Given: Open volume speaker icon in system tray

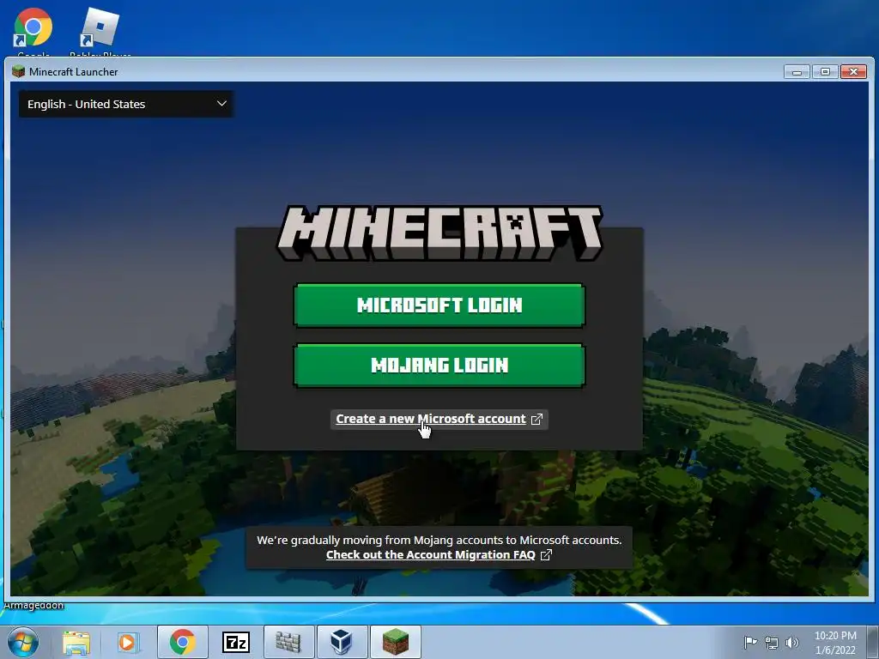Looking at the screenshot, I should click(x=792, y=643).
